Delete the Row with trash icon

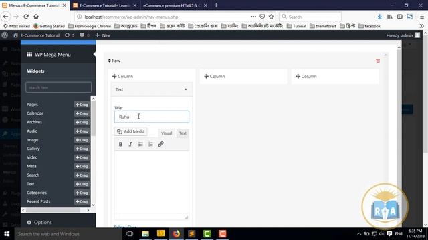[x=378, y=61]
